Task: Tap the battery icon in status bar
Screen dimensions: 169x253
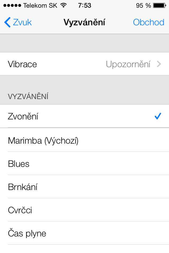Action: 159,5
